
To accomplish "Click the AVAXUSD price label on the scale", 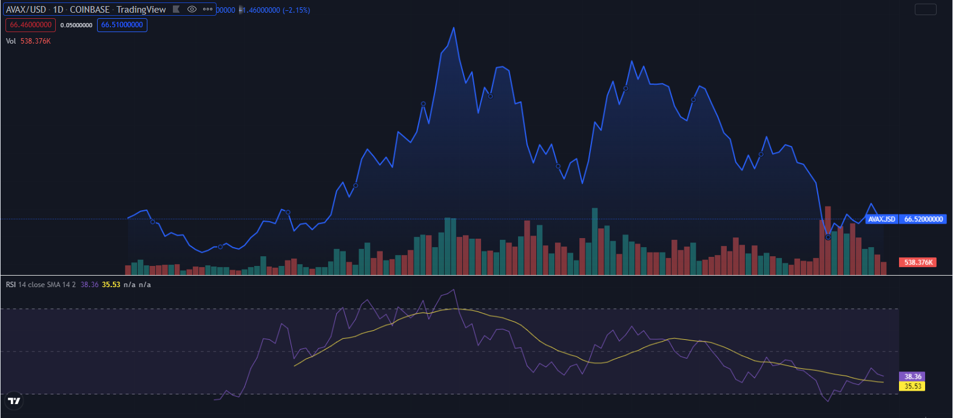I will pyautogui.click(x=881, y=219).
